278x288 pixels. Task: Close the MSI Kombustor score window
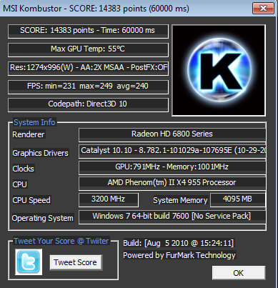[x=263, y=9]
